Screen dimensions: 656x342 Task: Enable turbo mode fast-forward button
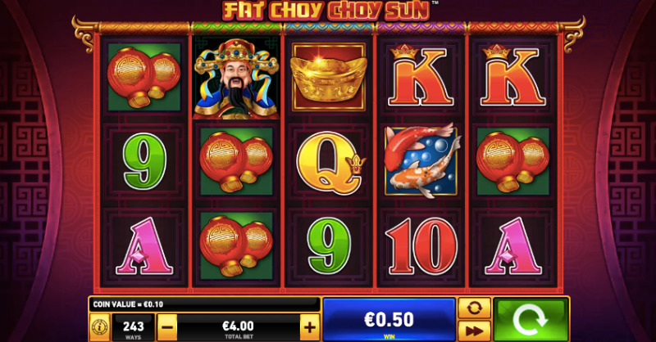[x=475, y=331]
